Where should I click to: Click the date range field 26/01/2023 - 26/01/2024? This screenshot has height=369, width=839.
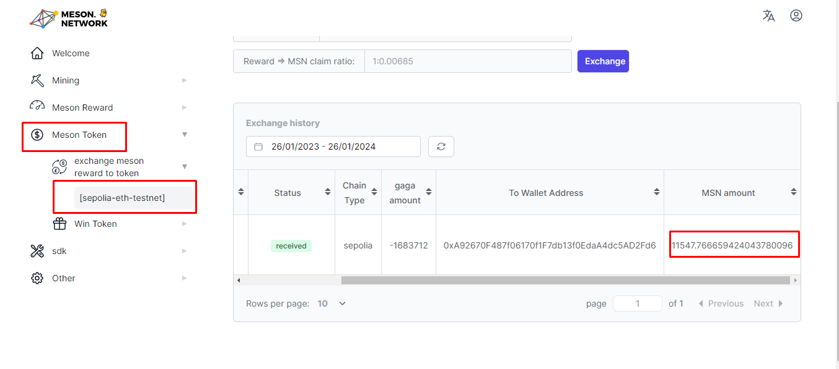pyautogui.click(x=333, y=146)
